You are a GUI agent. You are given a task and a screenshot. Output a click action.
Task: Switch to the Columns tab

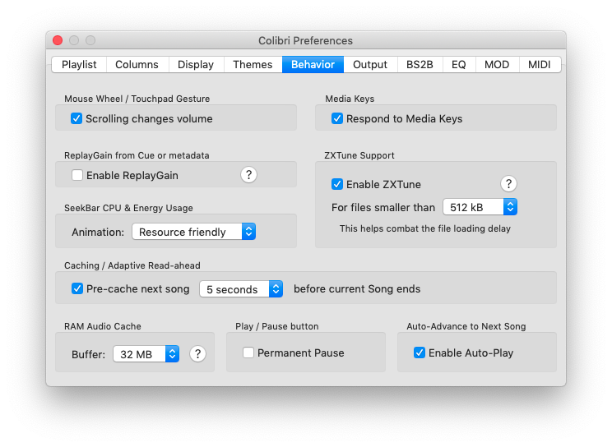click(137, 64)
